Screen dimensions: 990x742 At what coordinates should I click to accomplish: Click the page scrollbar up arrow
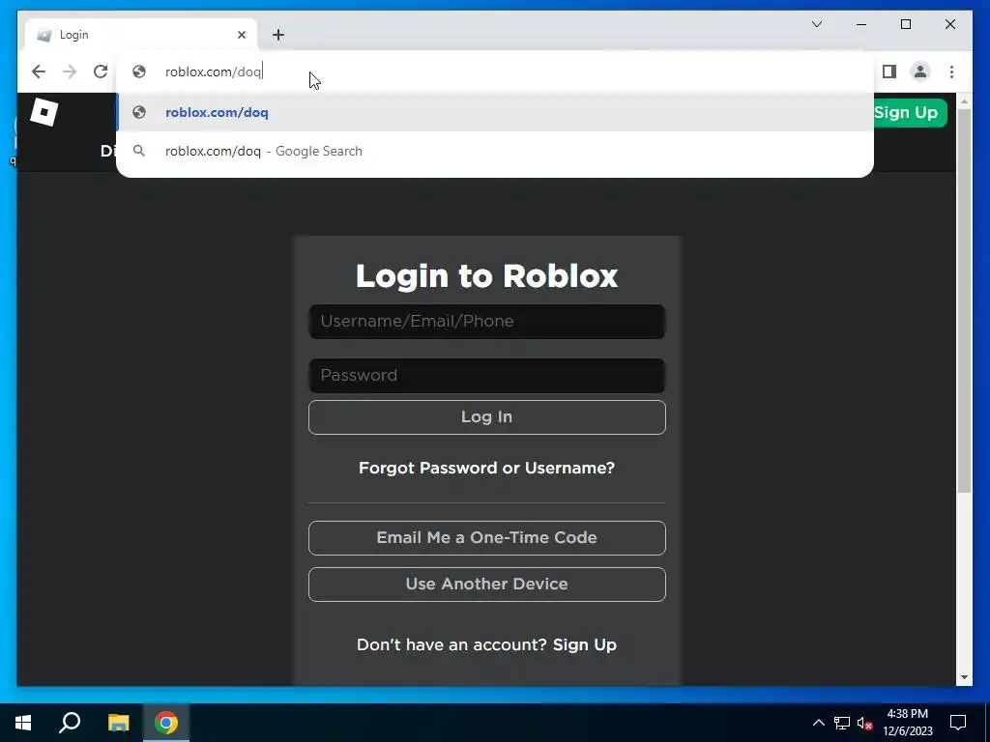[x=964, y=100]
